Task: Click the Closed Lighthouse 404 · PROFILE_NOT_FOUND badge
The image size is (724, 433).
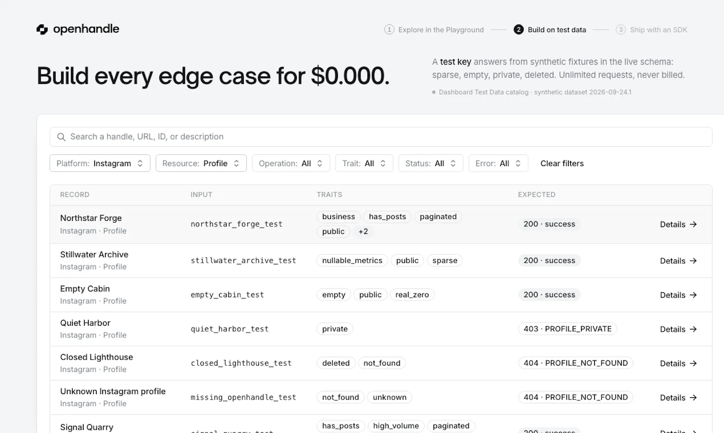Action: (576, 363)
